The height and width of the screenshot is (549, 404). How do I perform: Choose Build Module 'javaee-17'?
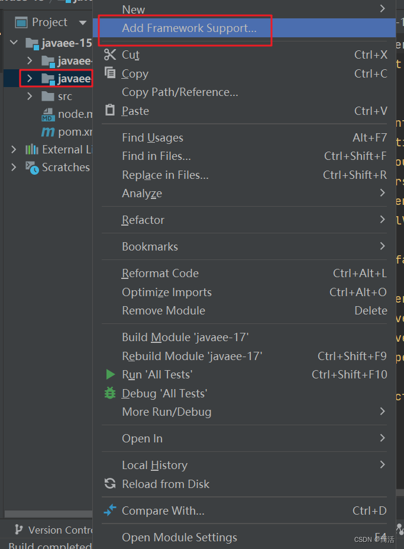(x=244, y=337)
